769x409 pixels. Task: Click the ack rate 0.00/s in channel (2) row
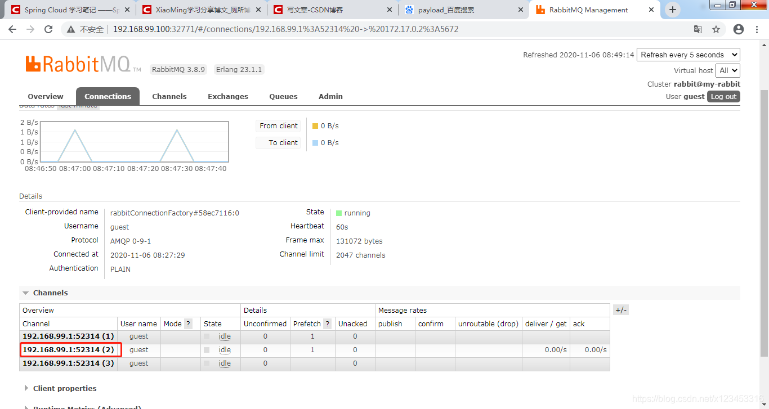click(596, 350)
